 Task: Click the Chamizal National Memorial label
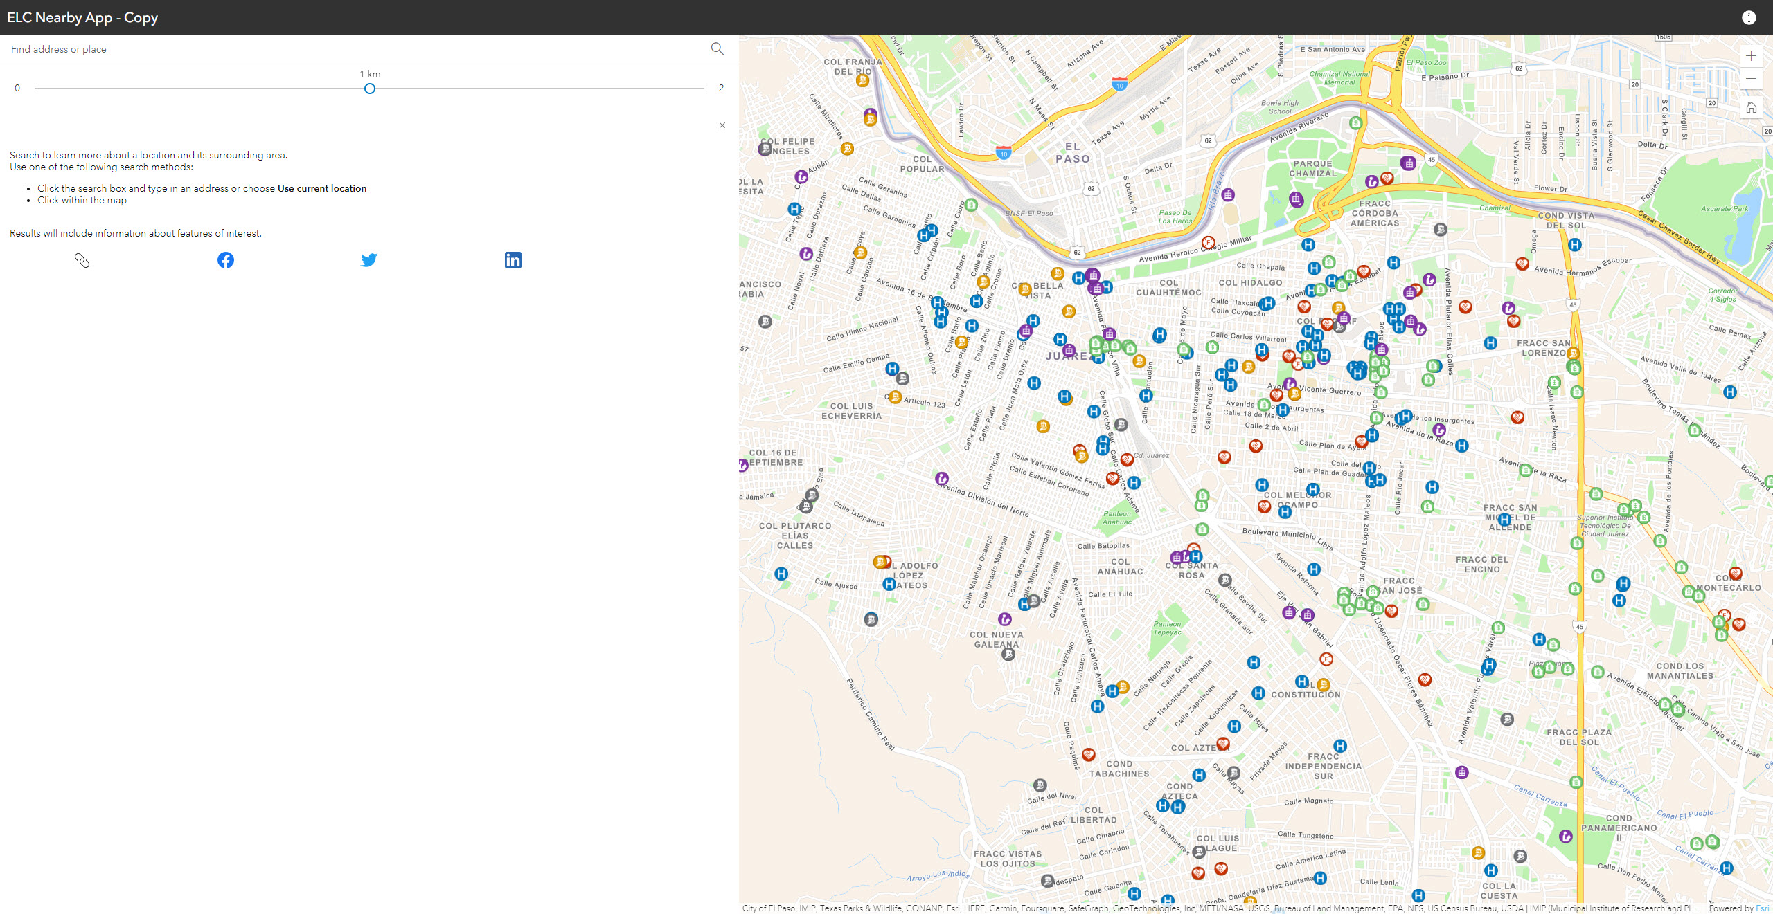(x=1339, y=78)
